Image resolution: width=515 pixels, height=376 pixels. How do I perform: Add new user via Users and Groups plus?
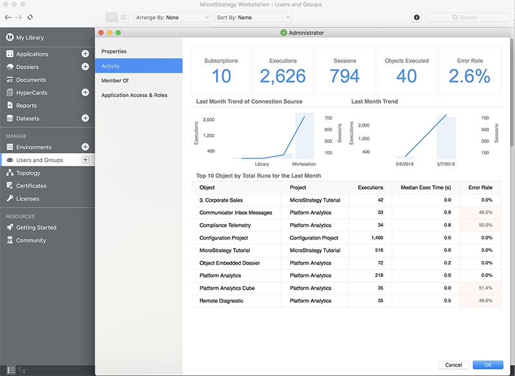(x=85, y=159)
